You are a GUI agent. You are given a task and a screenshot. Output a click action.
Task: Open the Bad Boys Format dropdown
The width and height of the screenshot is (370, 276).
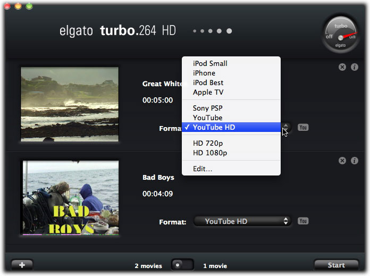click(x=242, y=221)
